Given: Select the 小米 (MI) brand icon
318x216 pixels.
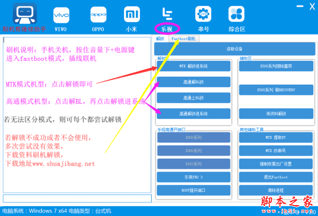Looking at the screenshot, I should tap(132, 14).
